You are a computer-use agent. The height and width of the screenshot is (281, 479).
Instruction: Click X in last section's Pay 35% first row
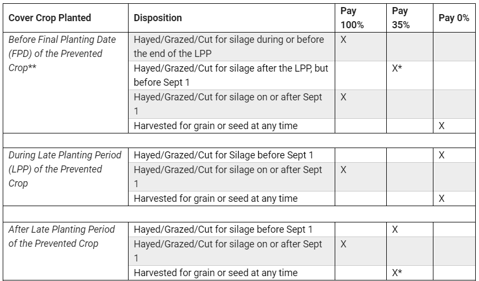click(395, 229)
